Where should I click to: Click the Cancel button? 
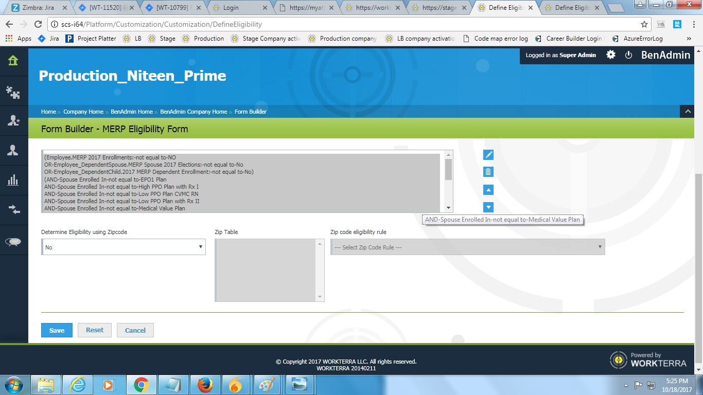[x=135, y=330]
